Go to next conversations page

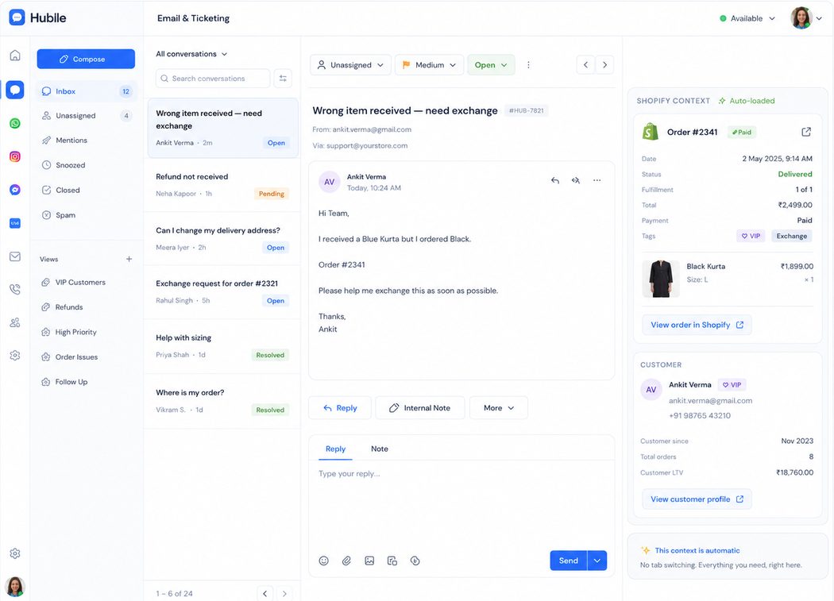point(284,594)
